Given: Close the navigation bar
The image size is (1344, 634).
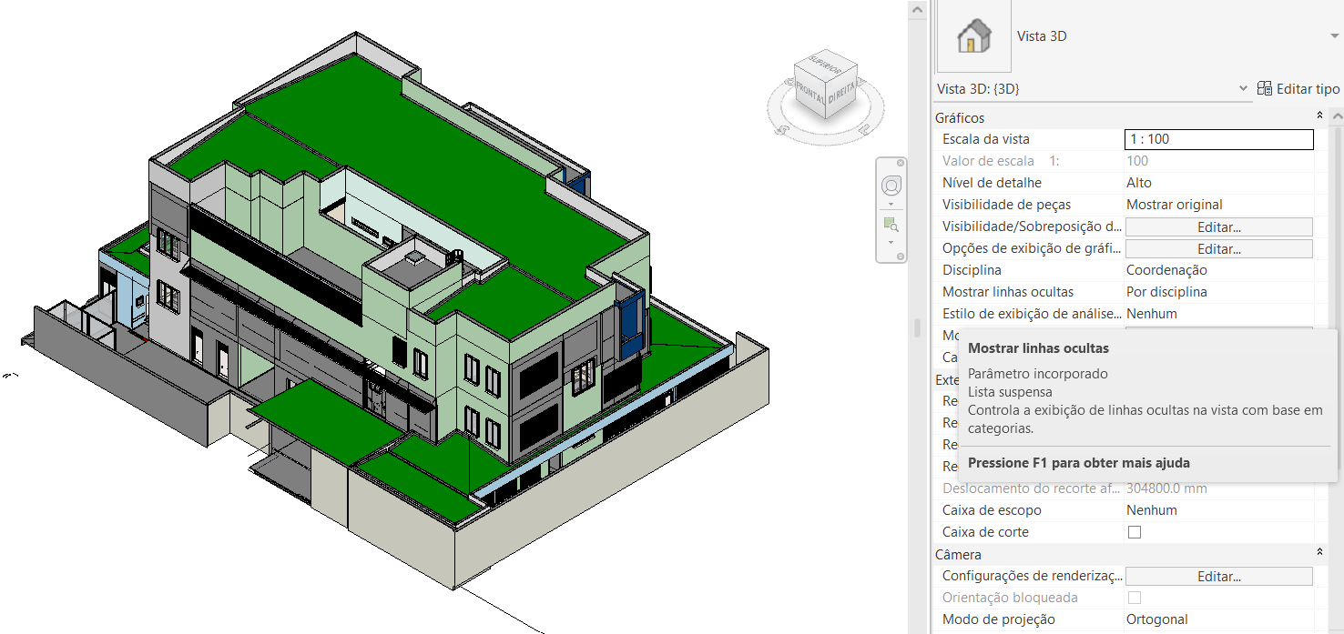Looking at the screenshot, I should 901,163.
